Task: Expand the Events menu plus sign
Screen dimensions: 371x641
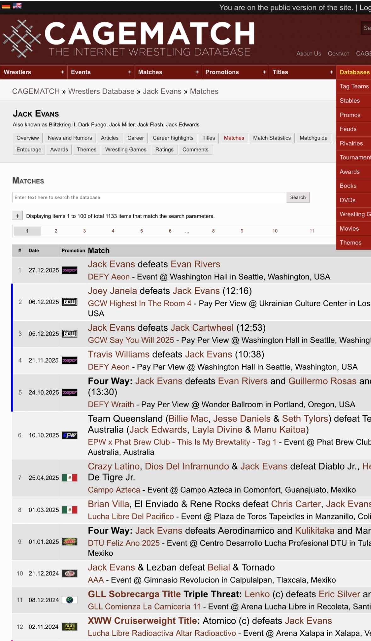Action: pos(130,72)
